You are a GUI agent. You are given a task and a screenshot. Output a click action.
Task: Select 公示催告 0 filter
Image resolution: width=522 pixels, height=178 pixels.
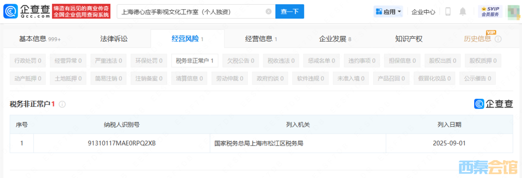pos(478,79)
